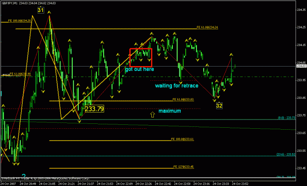Screen dimensions: 307x186
Task: Click the "(0.0) - 233.73" Fibonacci level label
Action: coord(286,118)
